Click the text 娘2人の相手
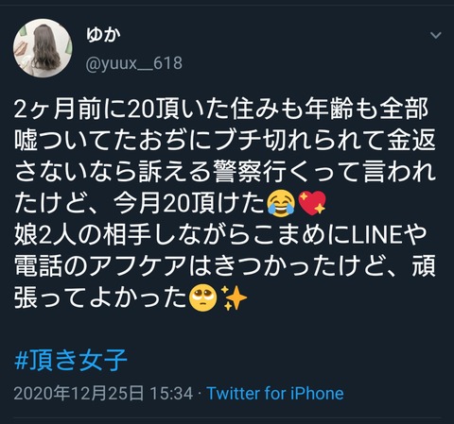The height and width of the screenshot is (424, 454). tap(81, 235)
